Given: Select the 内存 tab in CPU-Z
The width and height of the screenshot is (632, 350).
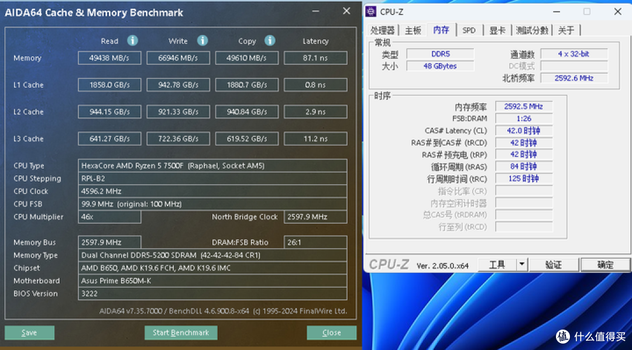Looking at the screenshot, I should pos(441,30).
